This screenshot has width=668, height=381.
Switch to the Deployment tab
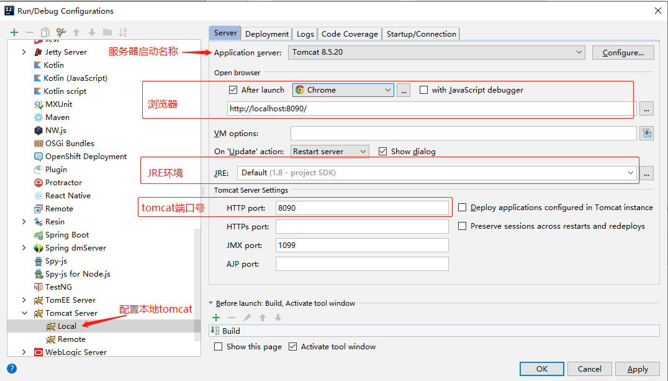click(x=267, y=34)
